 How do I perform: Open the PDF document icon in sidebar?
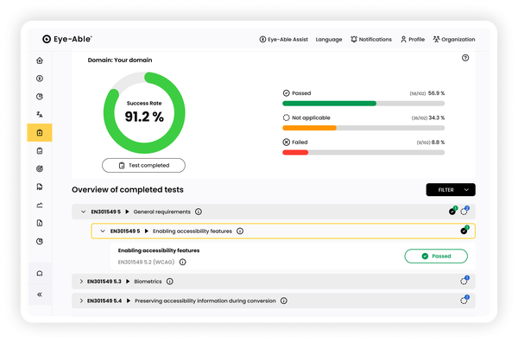point(40,187)
